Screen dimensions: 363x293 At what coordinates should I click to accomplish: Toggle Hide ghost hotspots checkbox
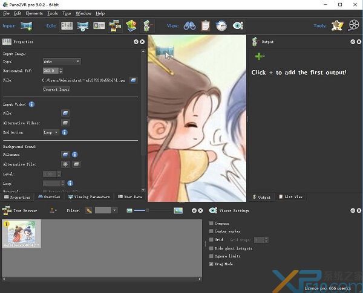coord(211,248)
